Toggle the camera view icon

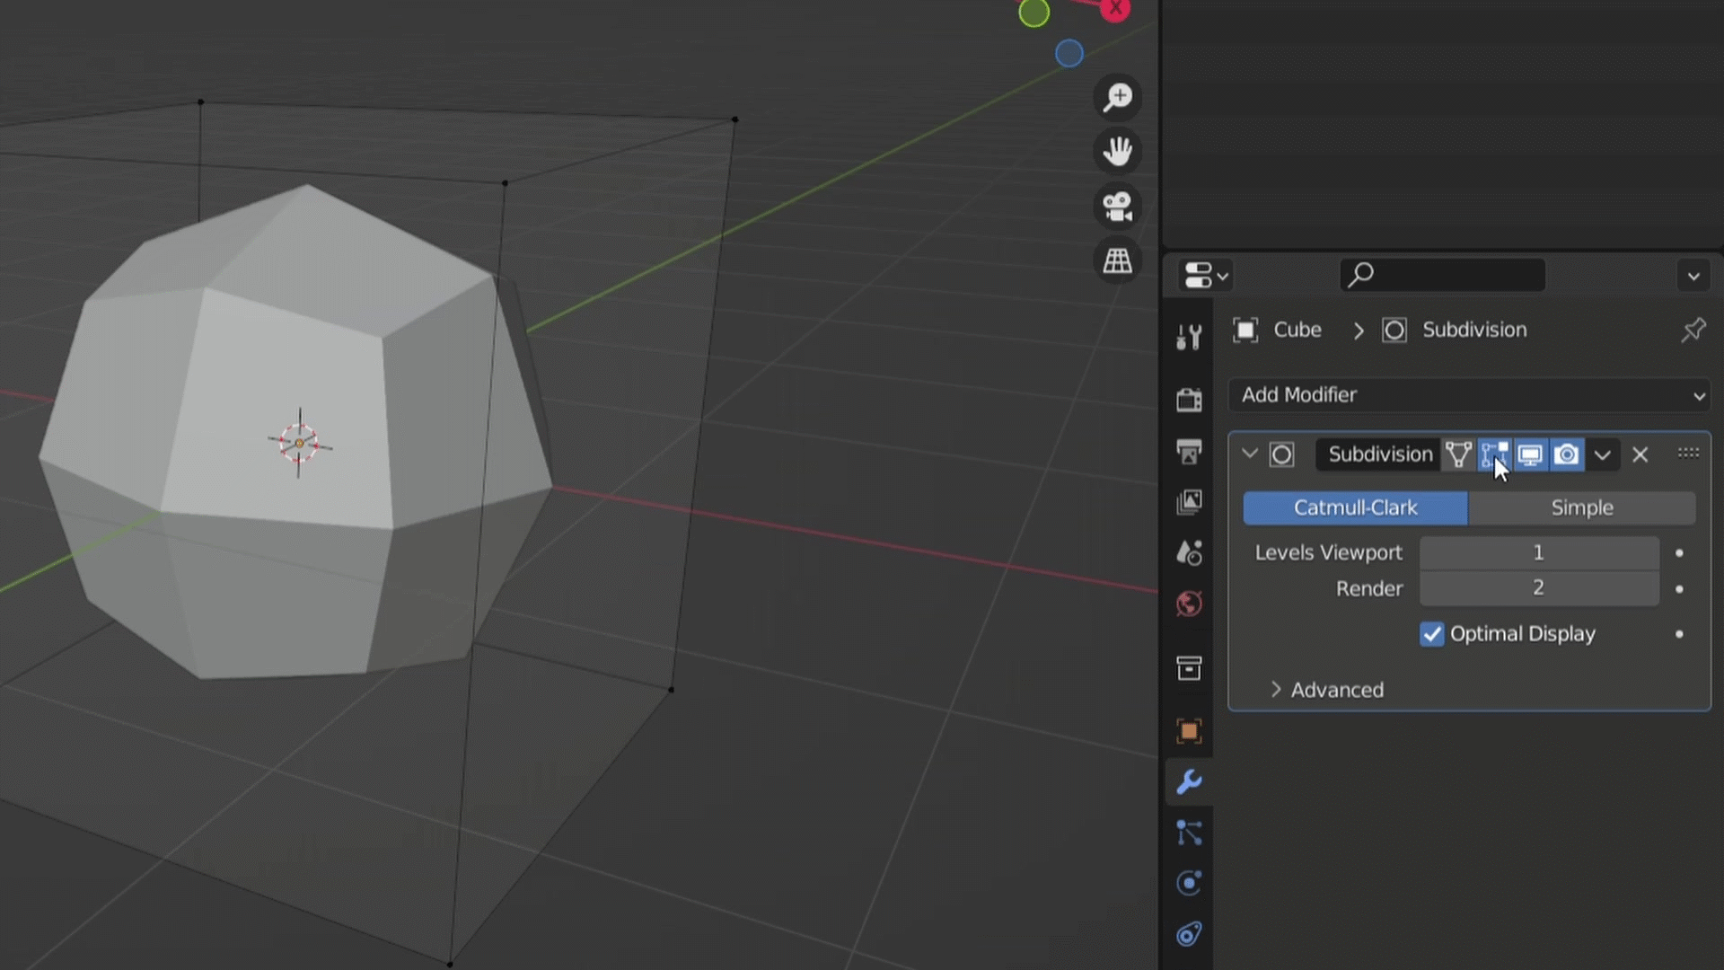point(1118,207)
